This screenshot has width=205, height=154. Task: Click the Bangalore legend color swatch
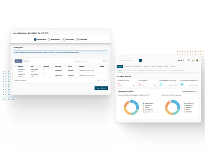tap(185, 103)
